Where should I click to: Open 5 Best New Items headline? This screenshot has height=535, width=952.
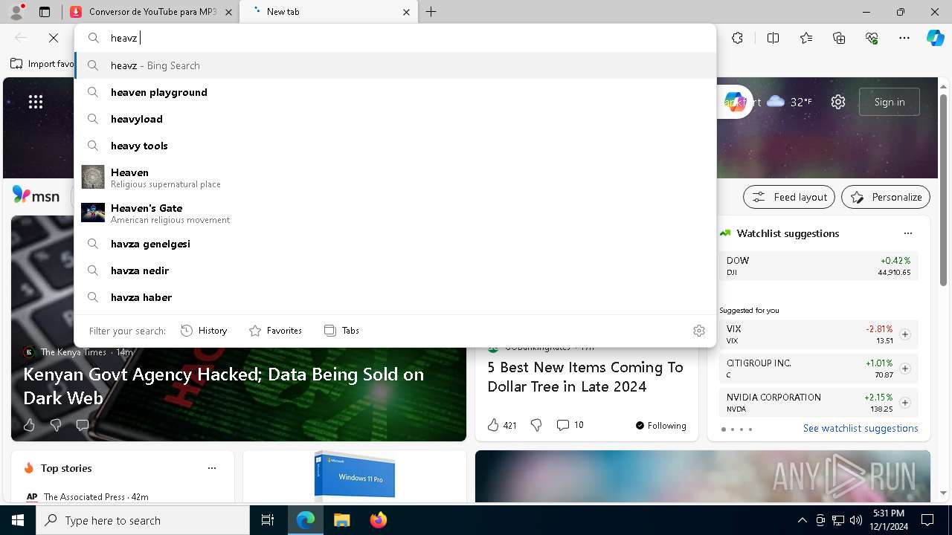click(x=585, y=377)
